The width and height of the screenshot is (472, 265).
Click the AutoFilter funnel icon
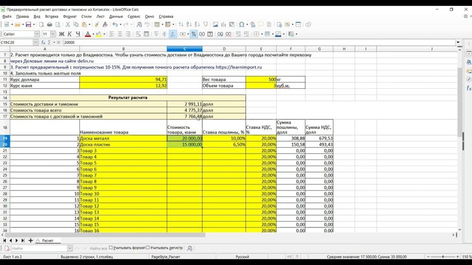(x=205, y=24)
